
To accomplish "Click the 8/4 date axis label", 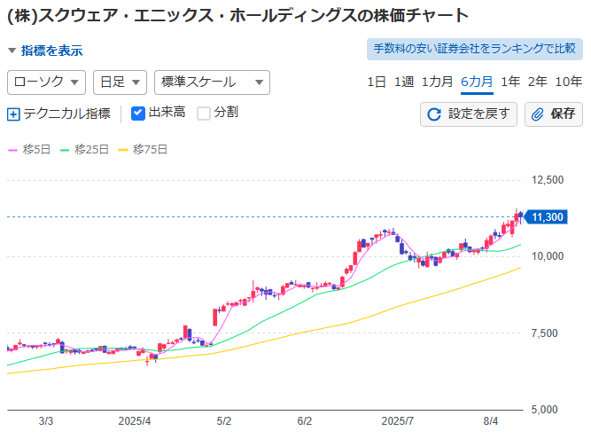I will (491, 421).
